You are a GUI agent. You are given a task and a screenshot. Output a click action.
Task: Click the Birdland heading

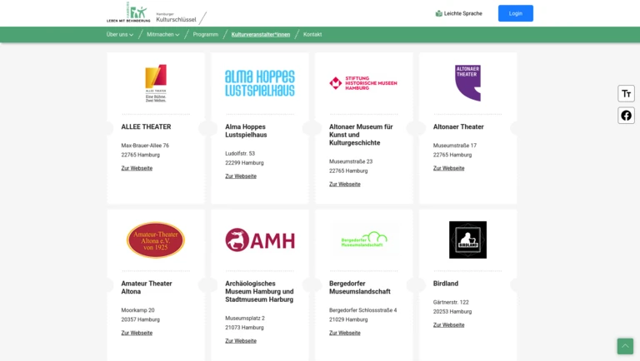(x=446, y=284)
